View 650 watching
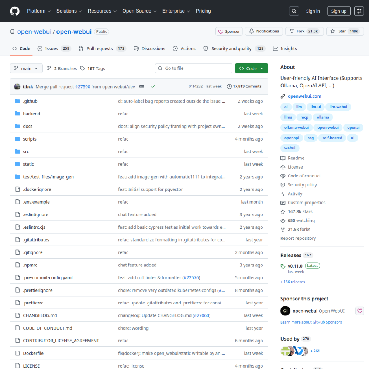 pyautogui.click(x=297, y=221)
